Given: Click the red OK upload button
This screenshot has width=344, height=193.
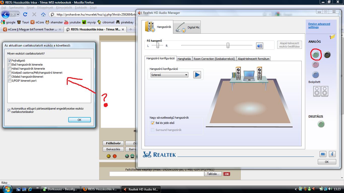Looking at the screenshot, I should click(227, 174).
